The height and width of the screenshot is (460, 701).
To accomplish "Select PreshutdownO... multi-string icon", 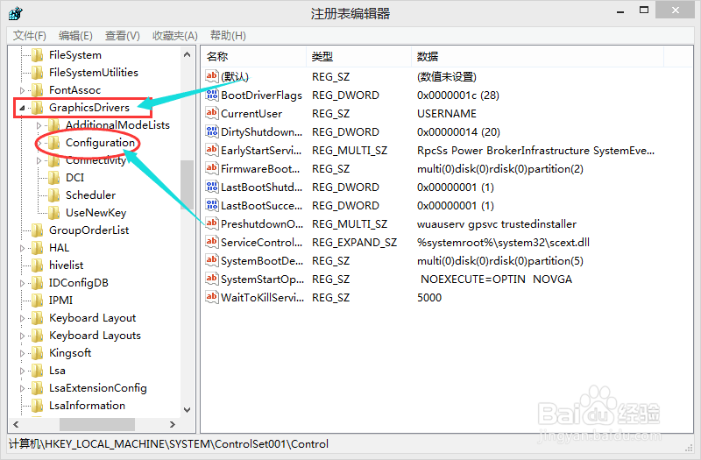I will pos(212,223).
